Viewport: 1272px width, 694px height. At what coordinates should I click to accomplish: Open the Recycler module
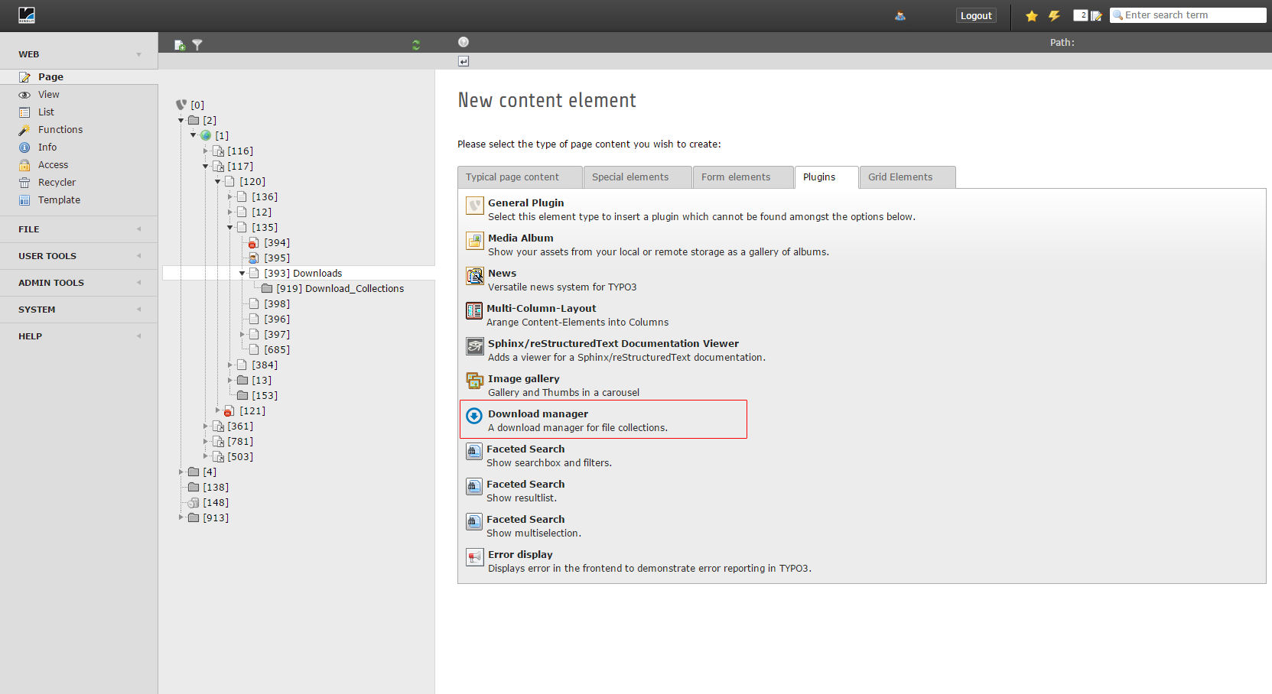[57, 183]
